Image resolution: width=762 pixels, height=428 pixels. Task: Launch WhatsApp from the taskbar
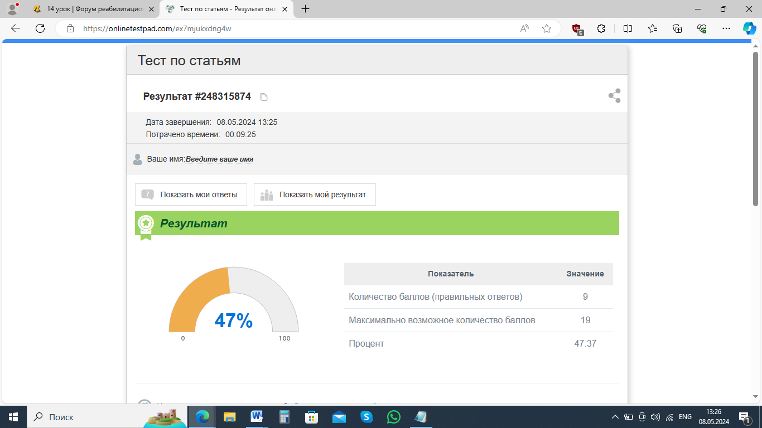point(394,416)
